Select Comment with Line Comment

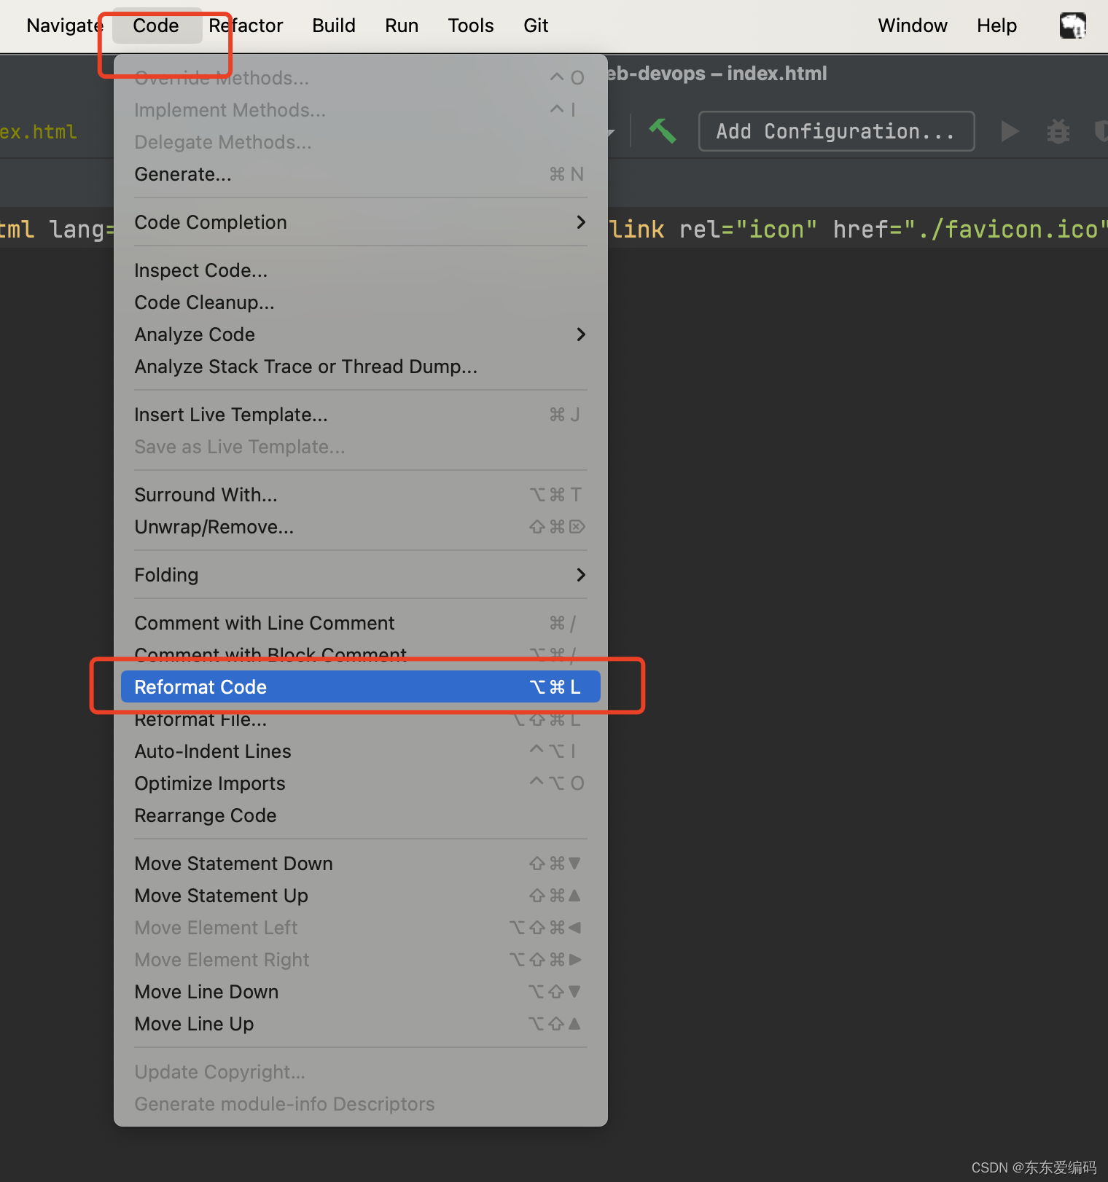click(x=360, y=623)
